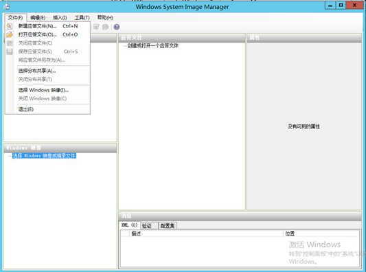Open Help via the blue question-mark icon
The height and width of the screenshot is (272, 366).
117,27
